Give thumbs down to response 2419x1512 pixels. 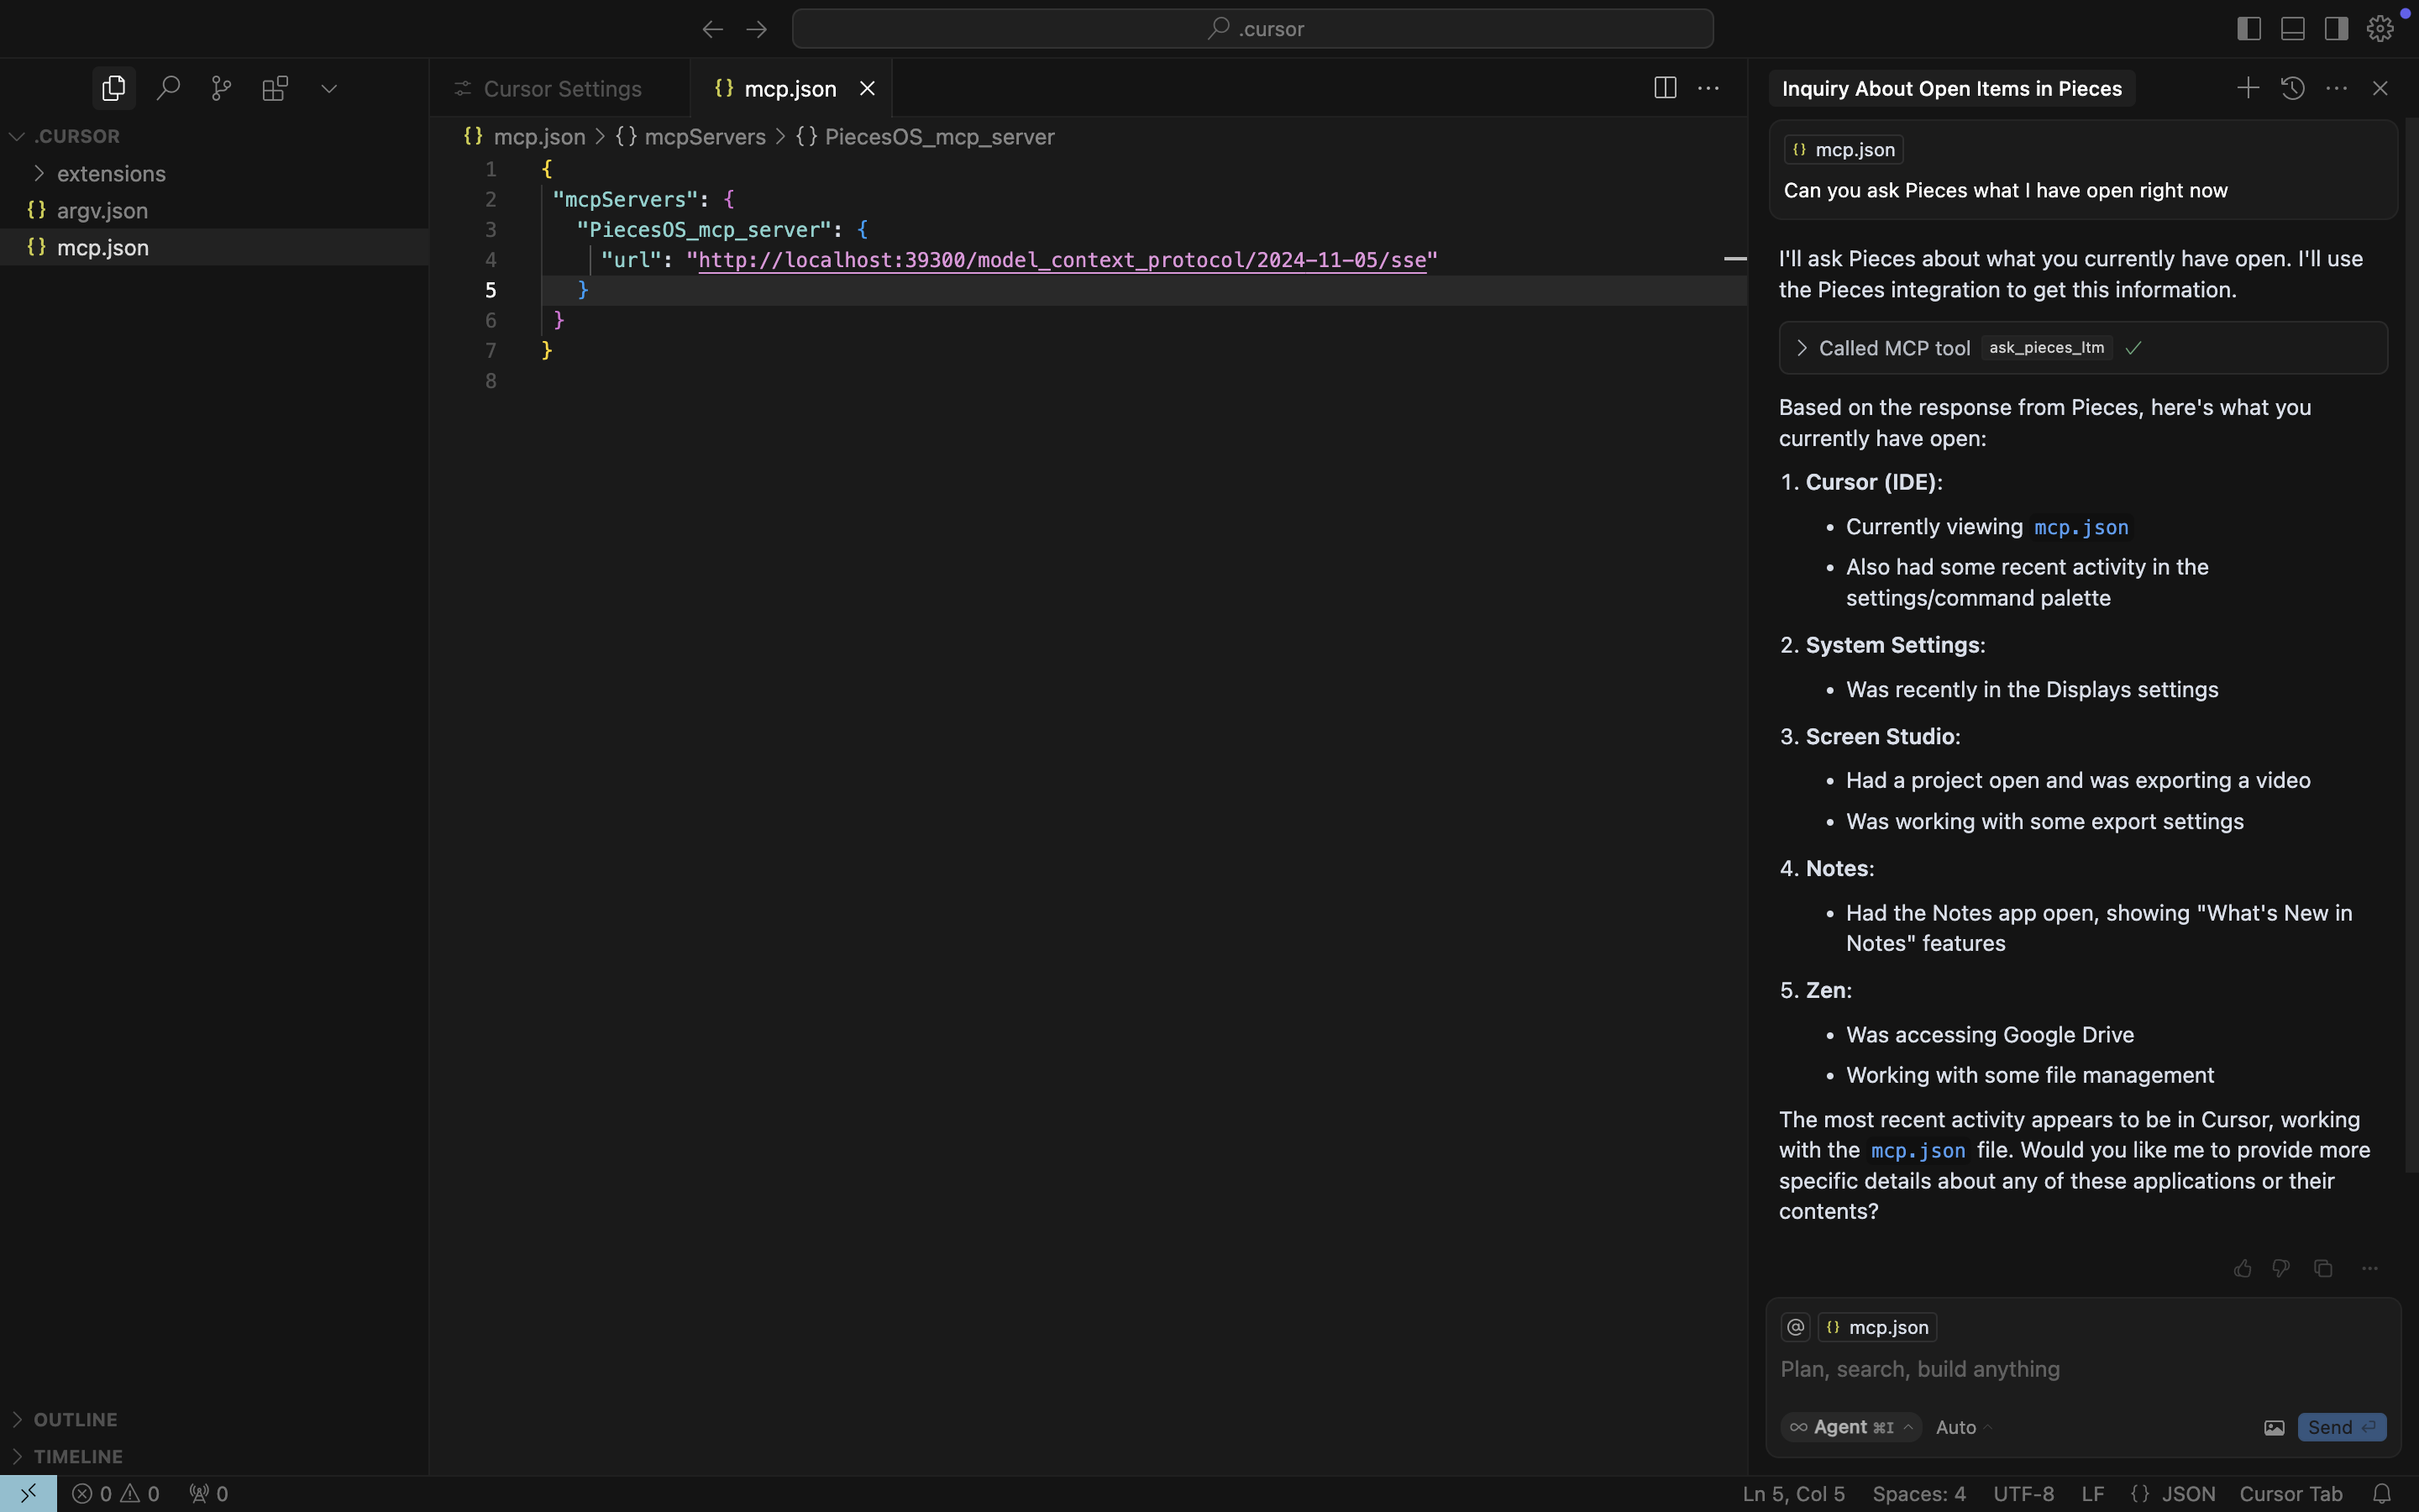coord(2281,1268)
